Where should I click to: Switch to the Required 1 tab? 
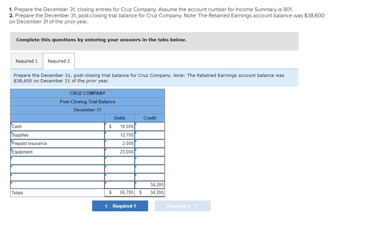pos(26,61)
